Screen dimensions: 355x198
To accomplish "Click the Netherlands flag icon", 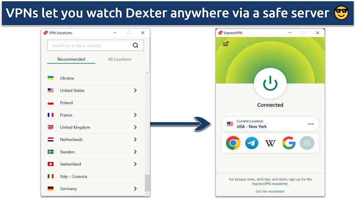I will click(51, 139).
